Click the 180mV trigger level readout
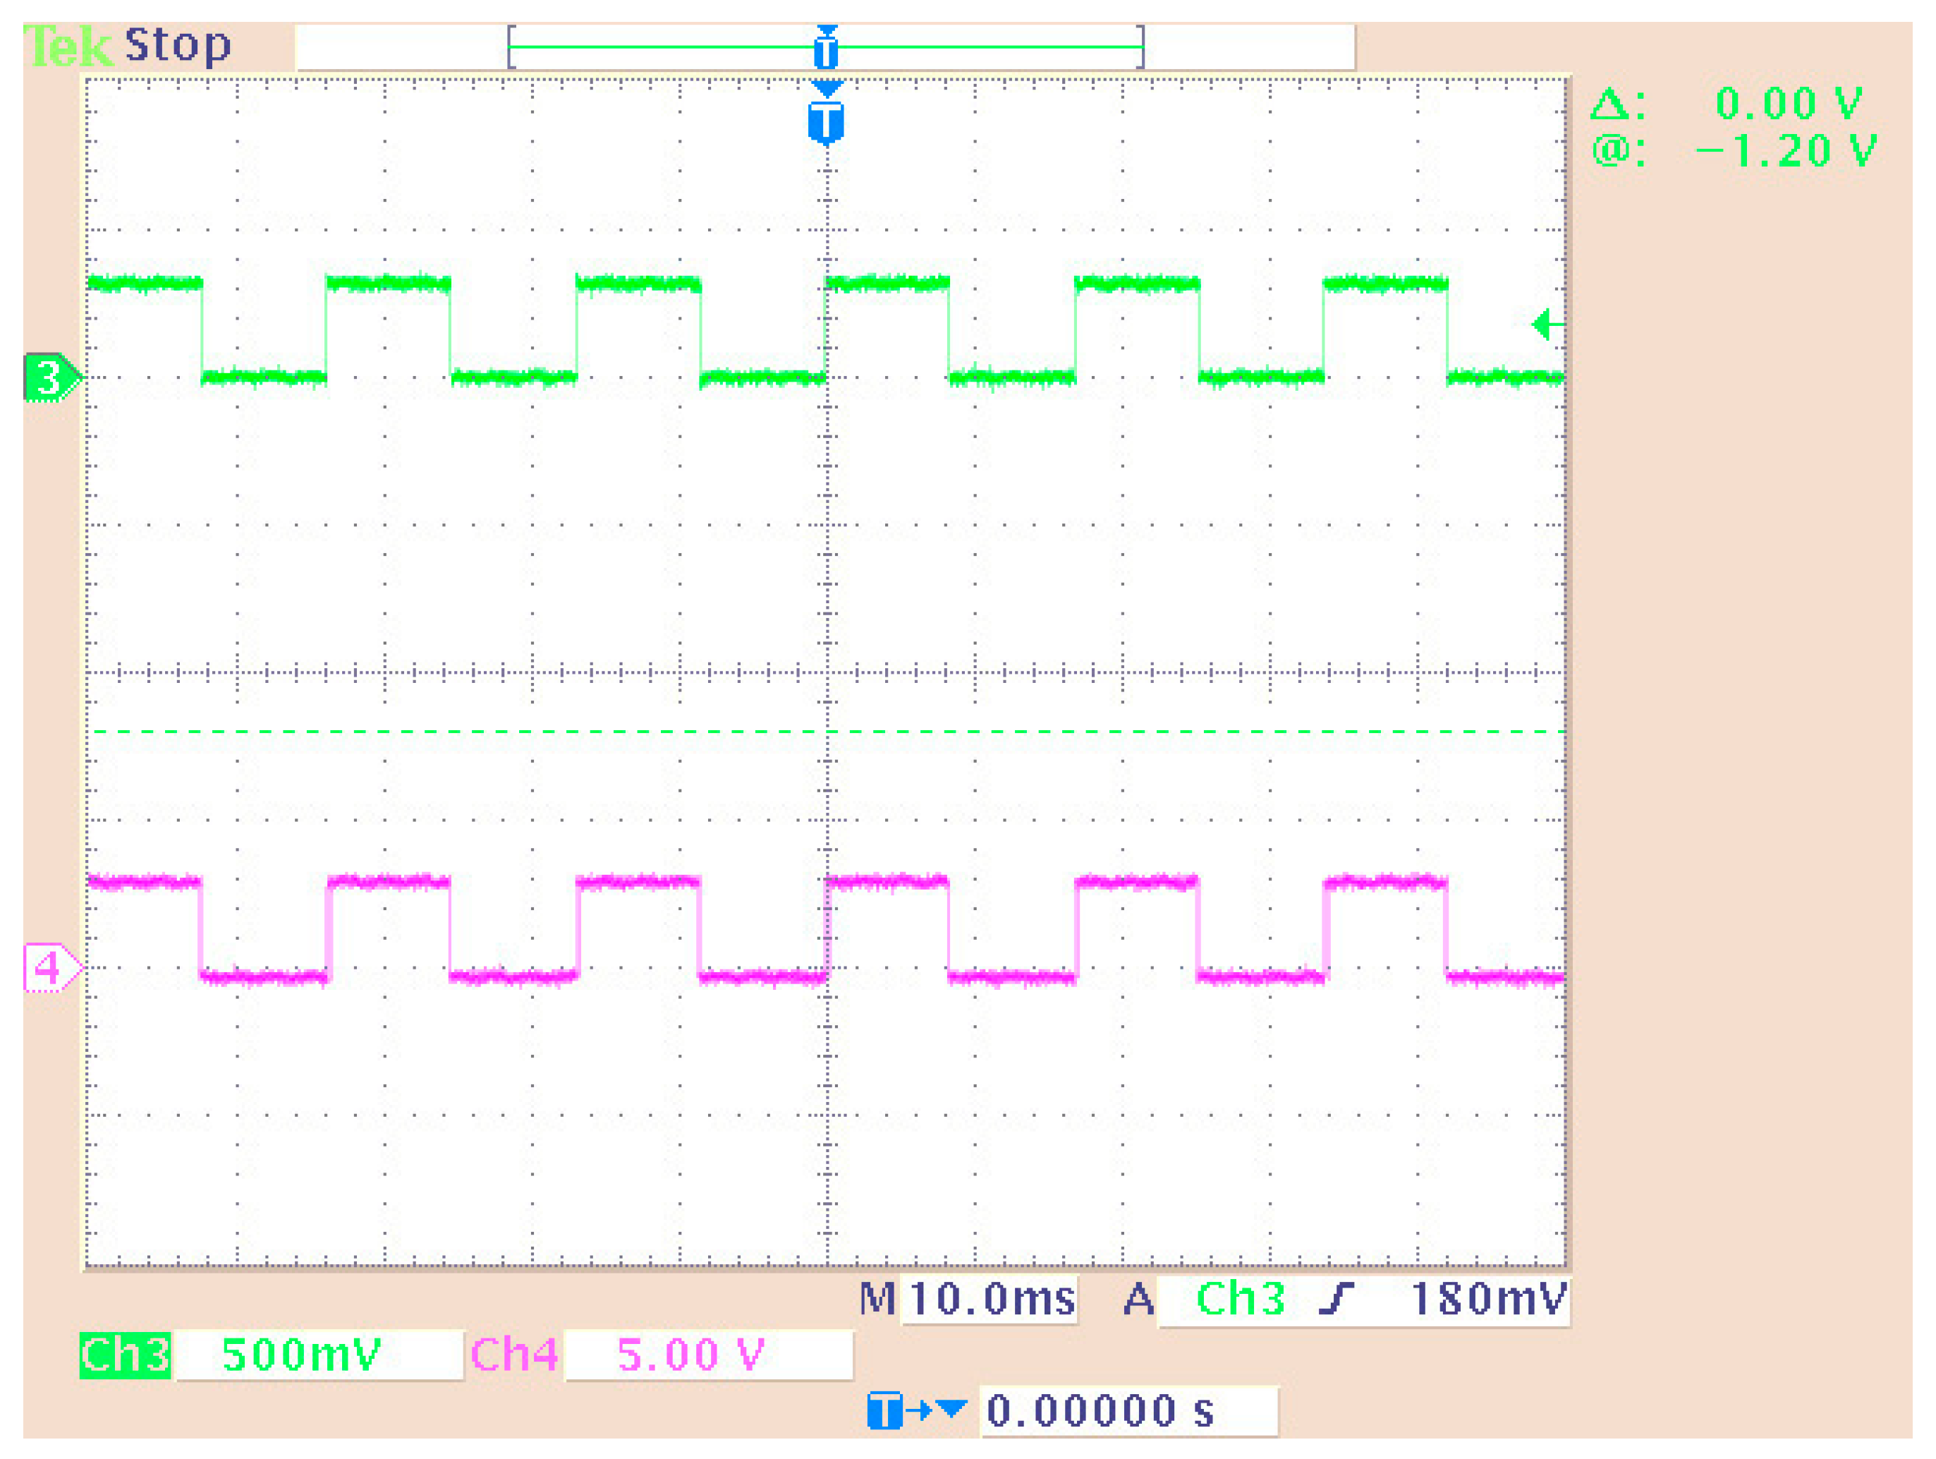Image resolution: width=1936 pixels, height=1459 pixels. click(1489, 1298)
